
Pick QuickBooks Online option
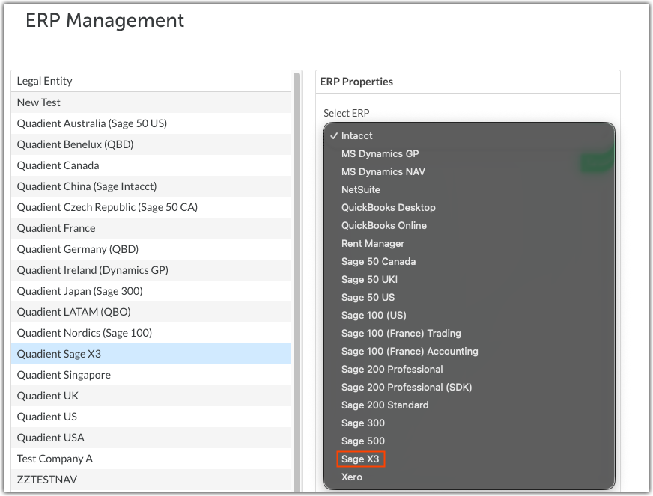click(x=469, y=225)
